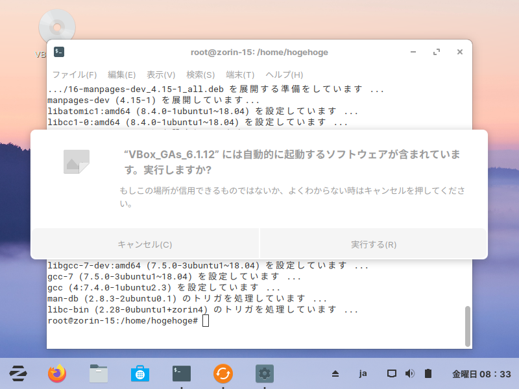Open the 表示(V) terminal menu
Image resolution: width=519 pixels, height=389 pixels.
point(161,75)
